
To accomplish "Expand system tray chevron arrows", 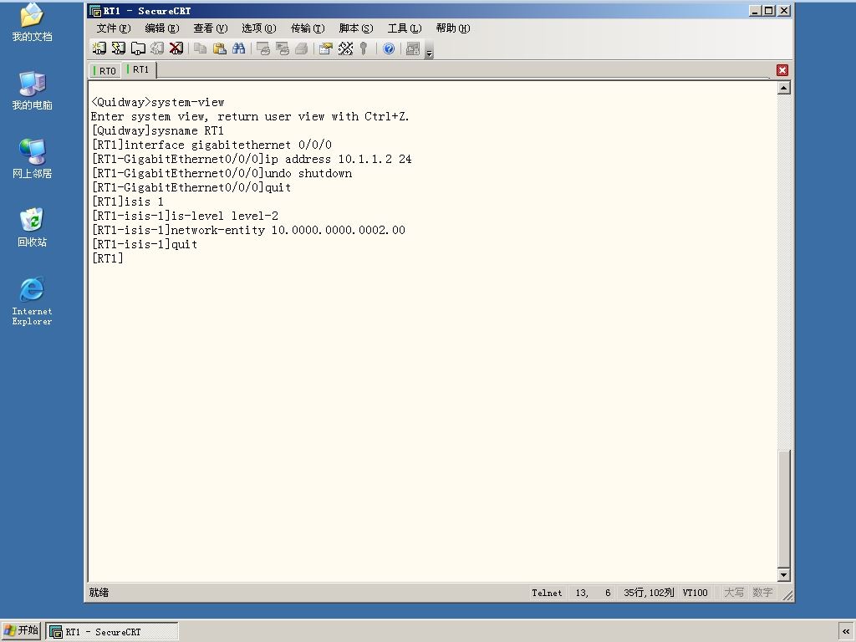I will click(x=846, y=632).
